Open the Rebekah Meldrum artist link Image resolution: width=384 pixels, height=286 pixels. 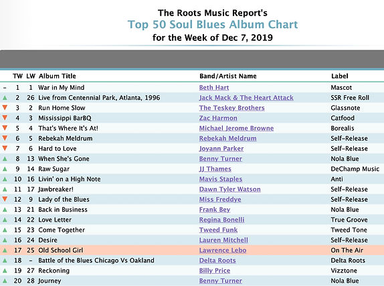pyautogui.click(x=227, y=139)
